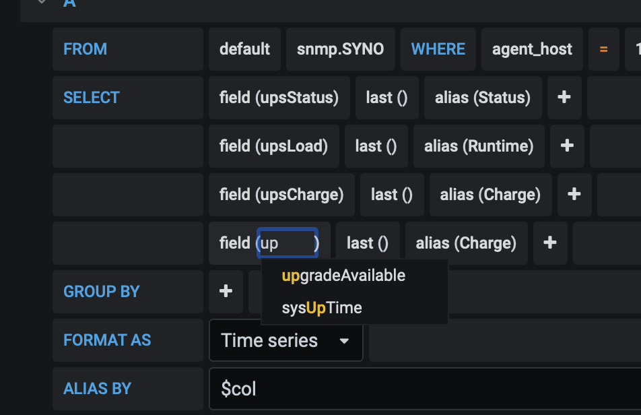Select upgradeAvailable from suggestions
641x415 pixels.
343,276
